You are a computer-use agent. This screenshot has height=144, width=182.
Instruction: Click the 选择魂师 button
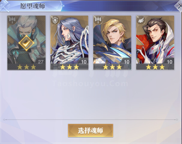tap(91, 130)
